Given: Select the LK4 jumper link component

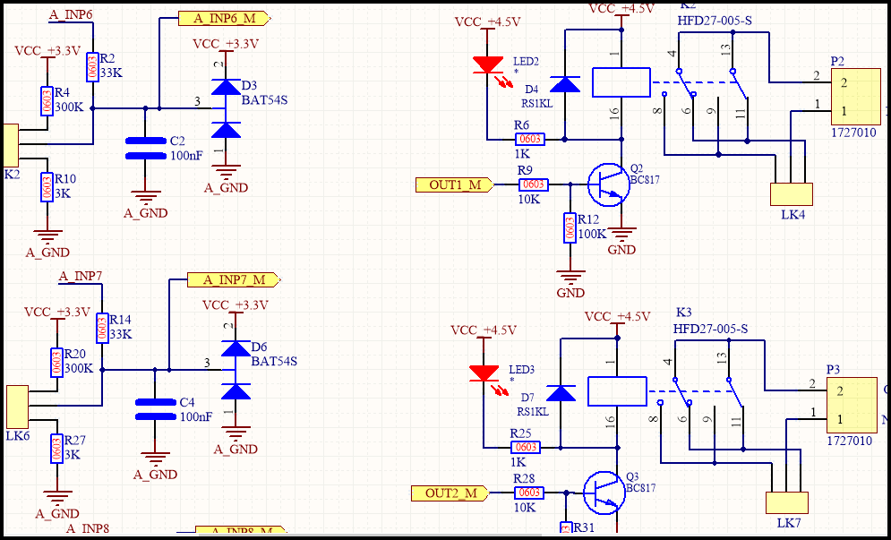Looking at the screenshot, I should (x=791, y=194).
